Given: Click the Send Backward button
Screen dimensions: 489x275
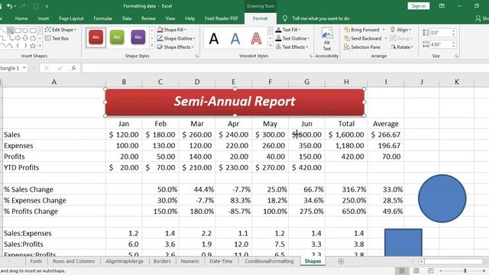Looking at the screenshot, I should point(362,38).
